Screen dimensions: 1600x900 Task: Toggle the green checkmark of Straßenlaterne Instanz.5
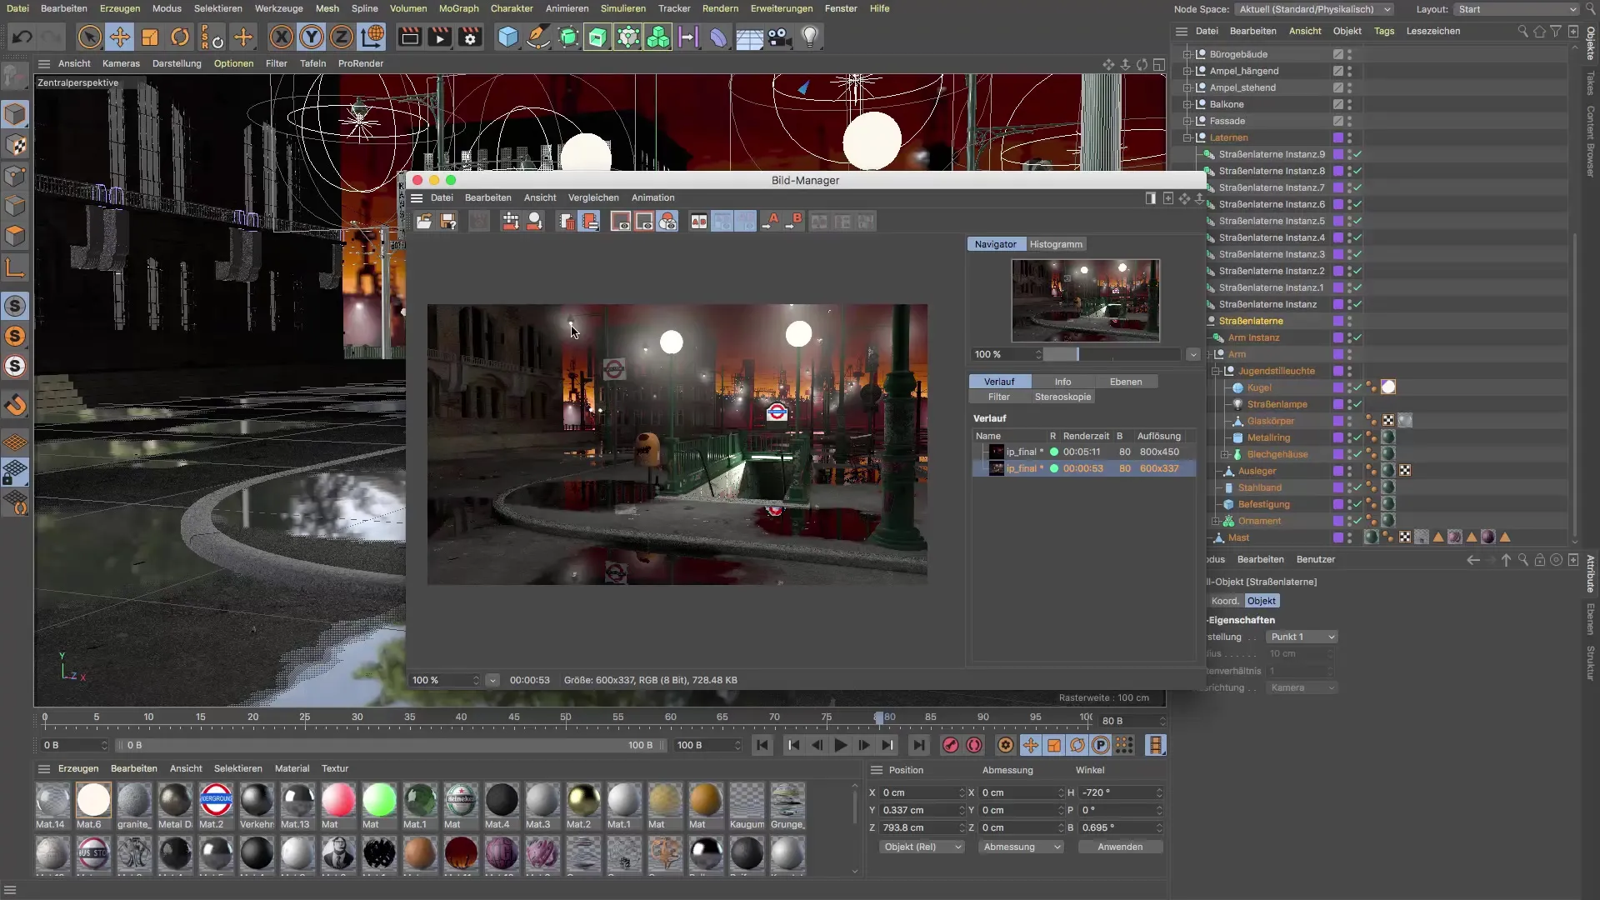(1357, 221)
